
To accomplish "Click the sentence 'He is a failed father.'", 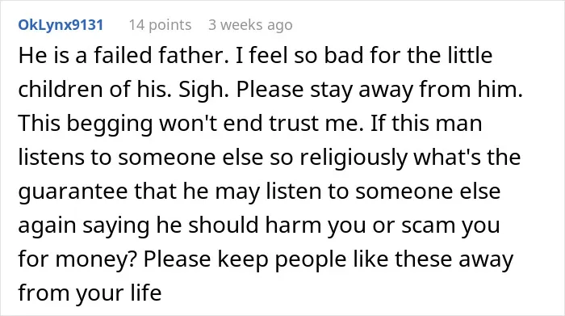I will pyautogui.click(x=123, y=56).
